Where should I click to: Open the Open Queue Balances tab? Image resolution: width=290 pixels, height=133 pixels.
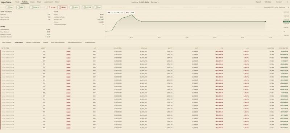pos(58,43)
